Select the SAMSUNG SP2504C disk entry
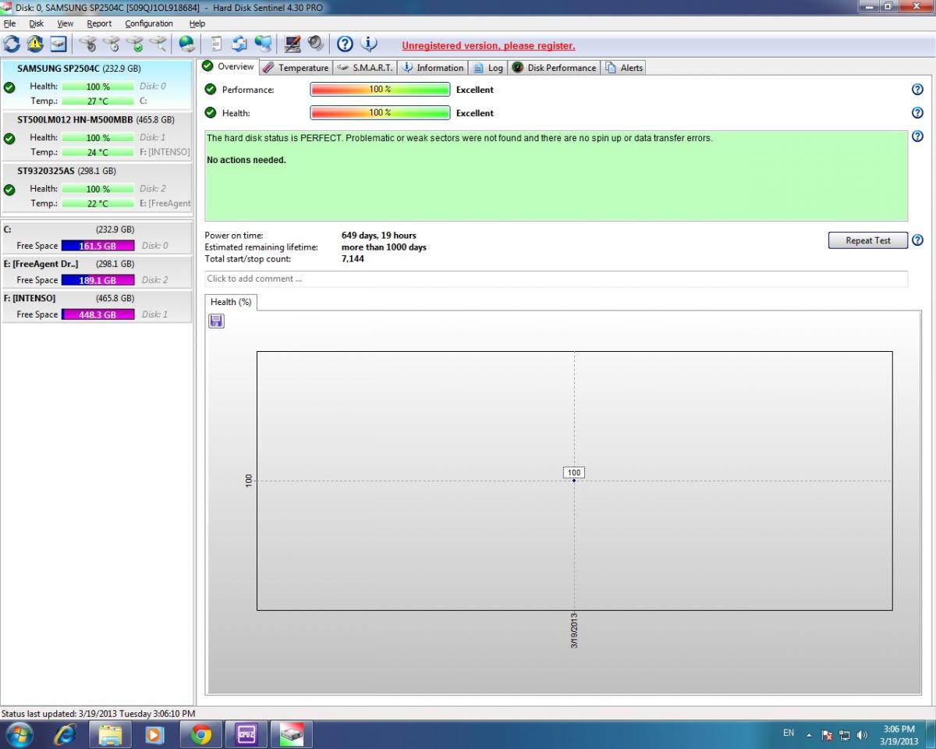This screenshot has height=749, width=936. (x=97, y=85)
